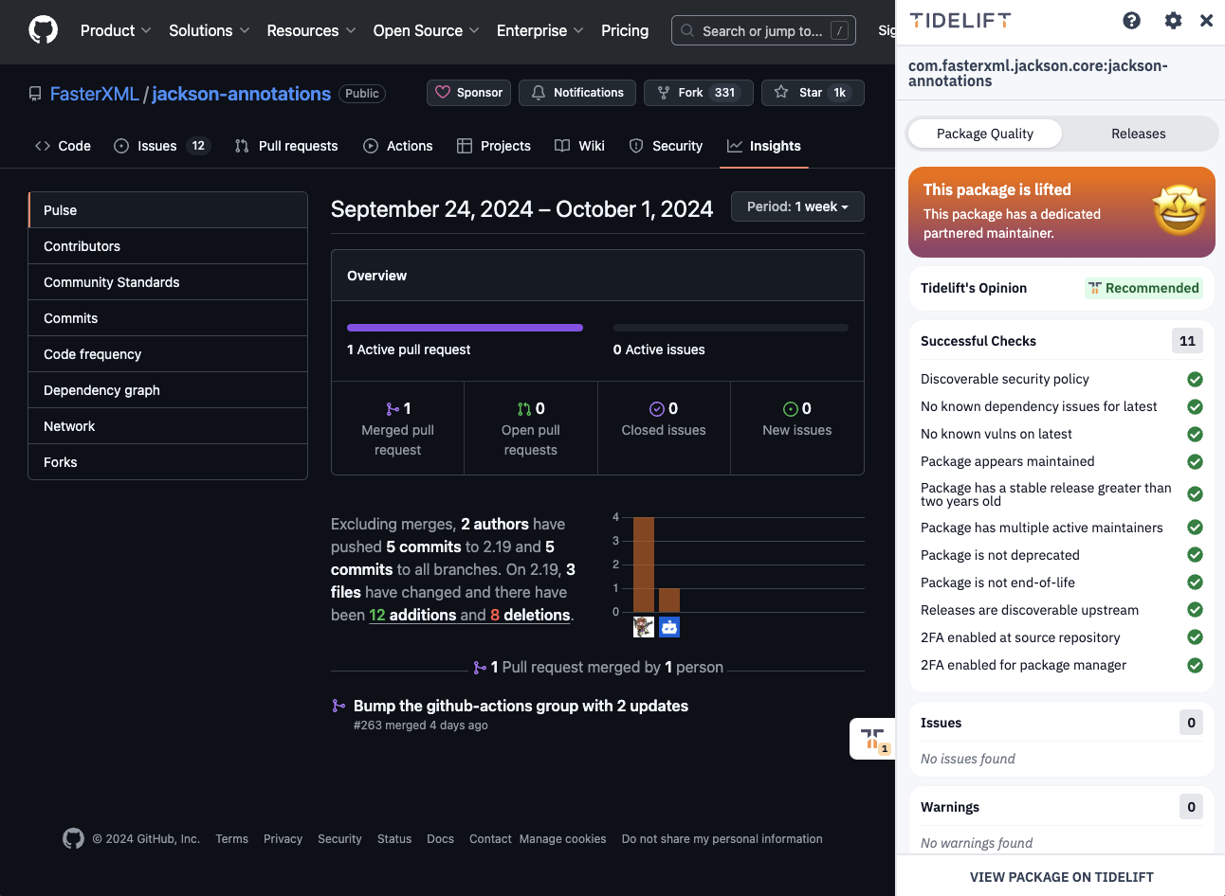Star the repository
1225x896 pixels.
click(813, 93)
